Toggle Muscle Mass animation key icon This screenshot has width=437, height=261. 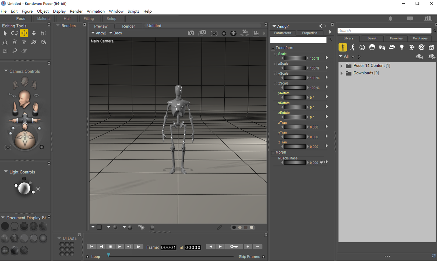[x=322, y=162]
